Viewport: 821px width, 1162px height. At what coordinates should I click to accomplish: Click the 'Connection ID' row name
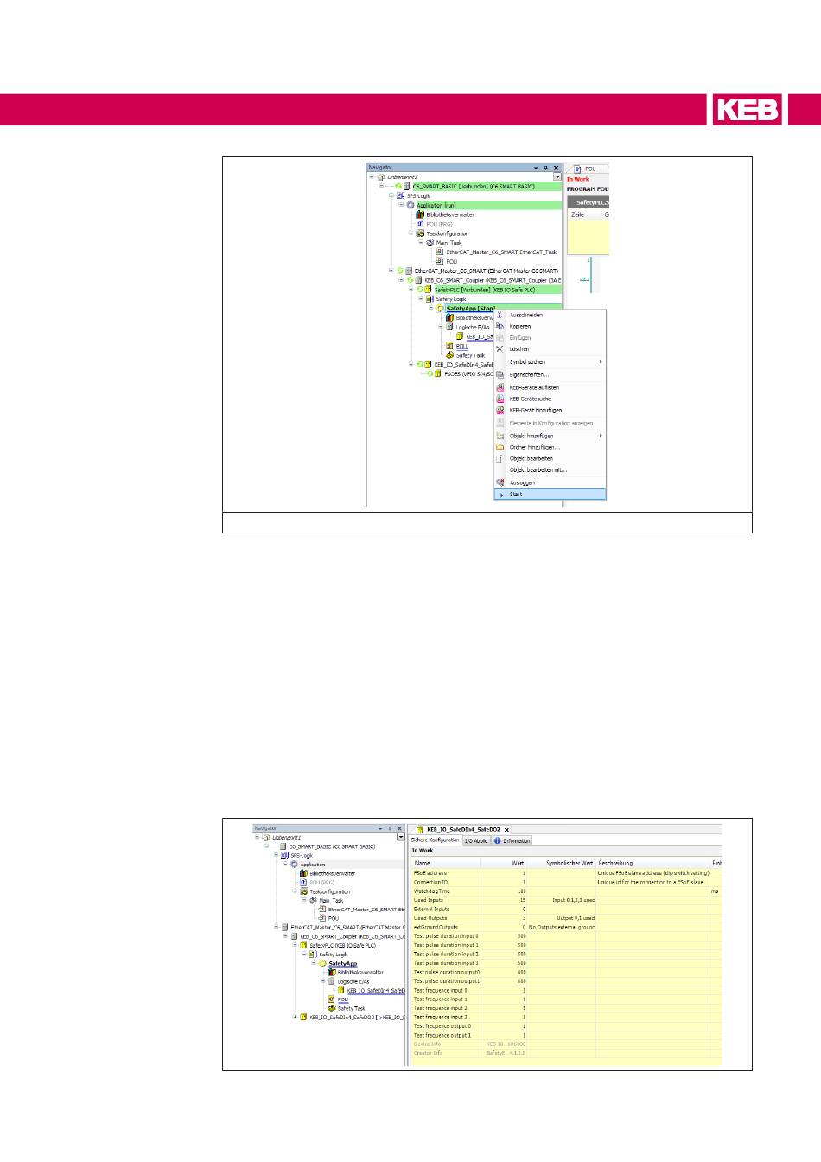(430, 882)
